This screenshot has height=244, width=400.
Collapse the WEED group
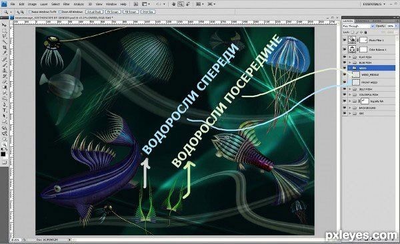(350, 68)
